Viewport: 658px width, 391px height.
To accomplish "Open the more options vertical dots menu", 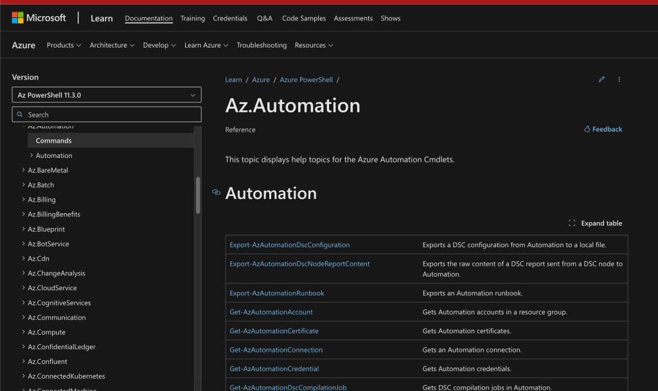I will [619, 79].
